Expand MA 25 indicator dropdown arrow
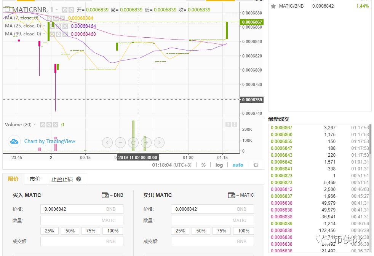Viewport: 374px width, 256px height. pos(44,26)
